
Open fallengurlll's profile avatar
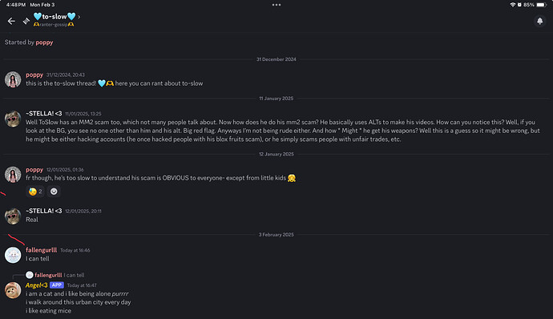pyautogui.click(x=13, y=255)
